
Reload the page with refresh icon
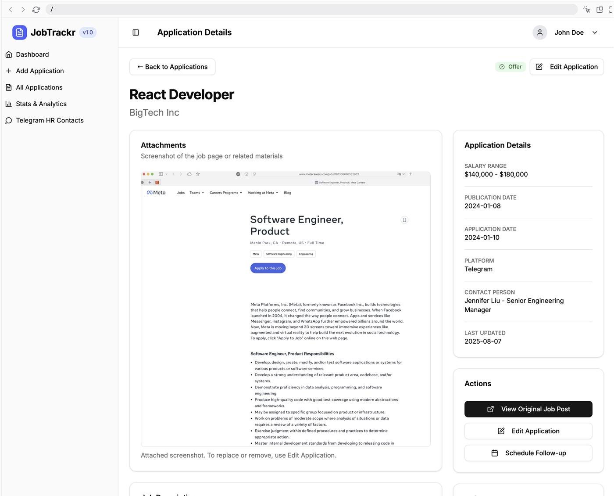tap(36, 9)
